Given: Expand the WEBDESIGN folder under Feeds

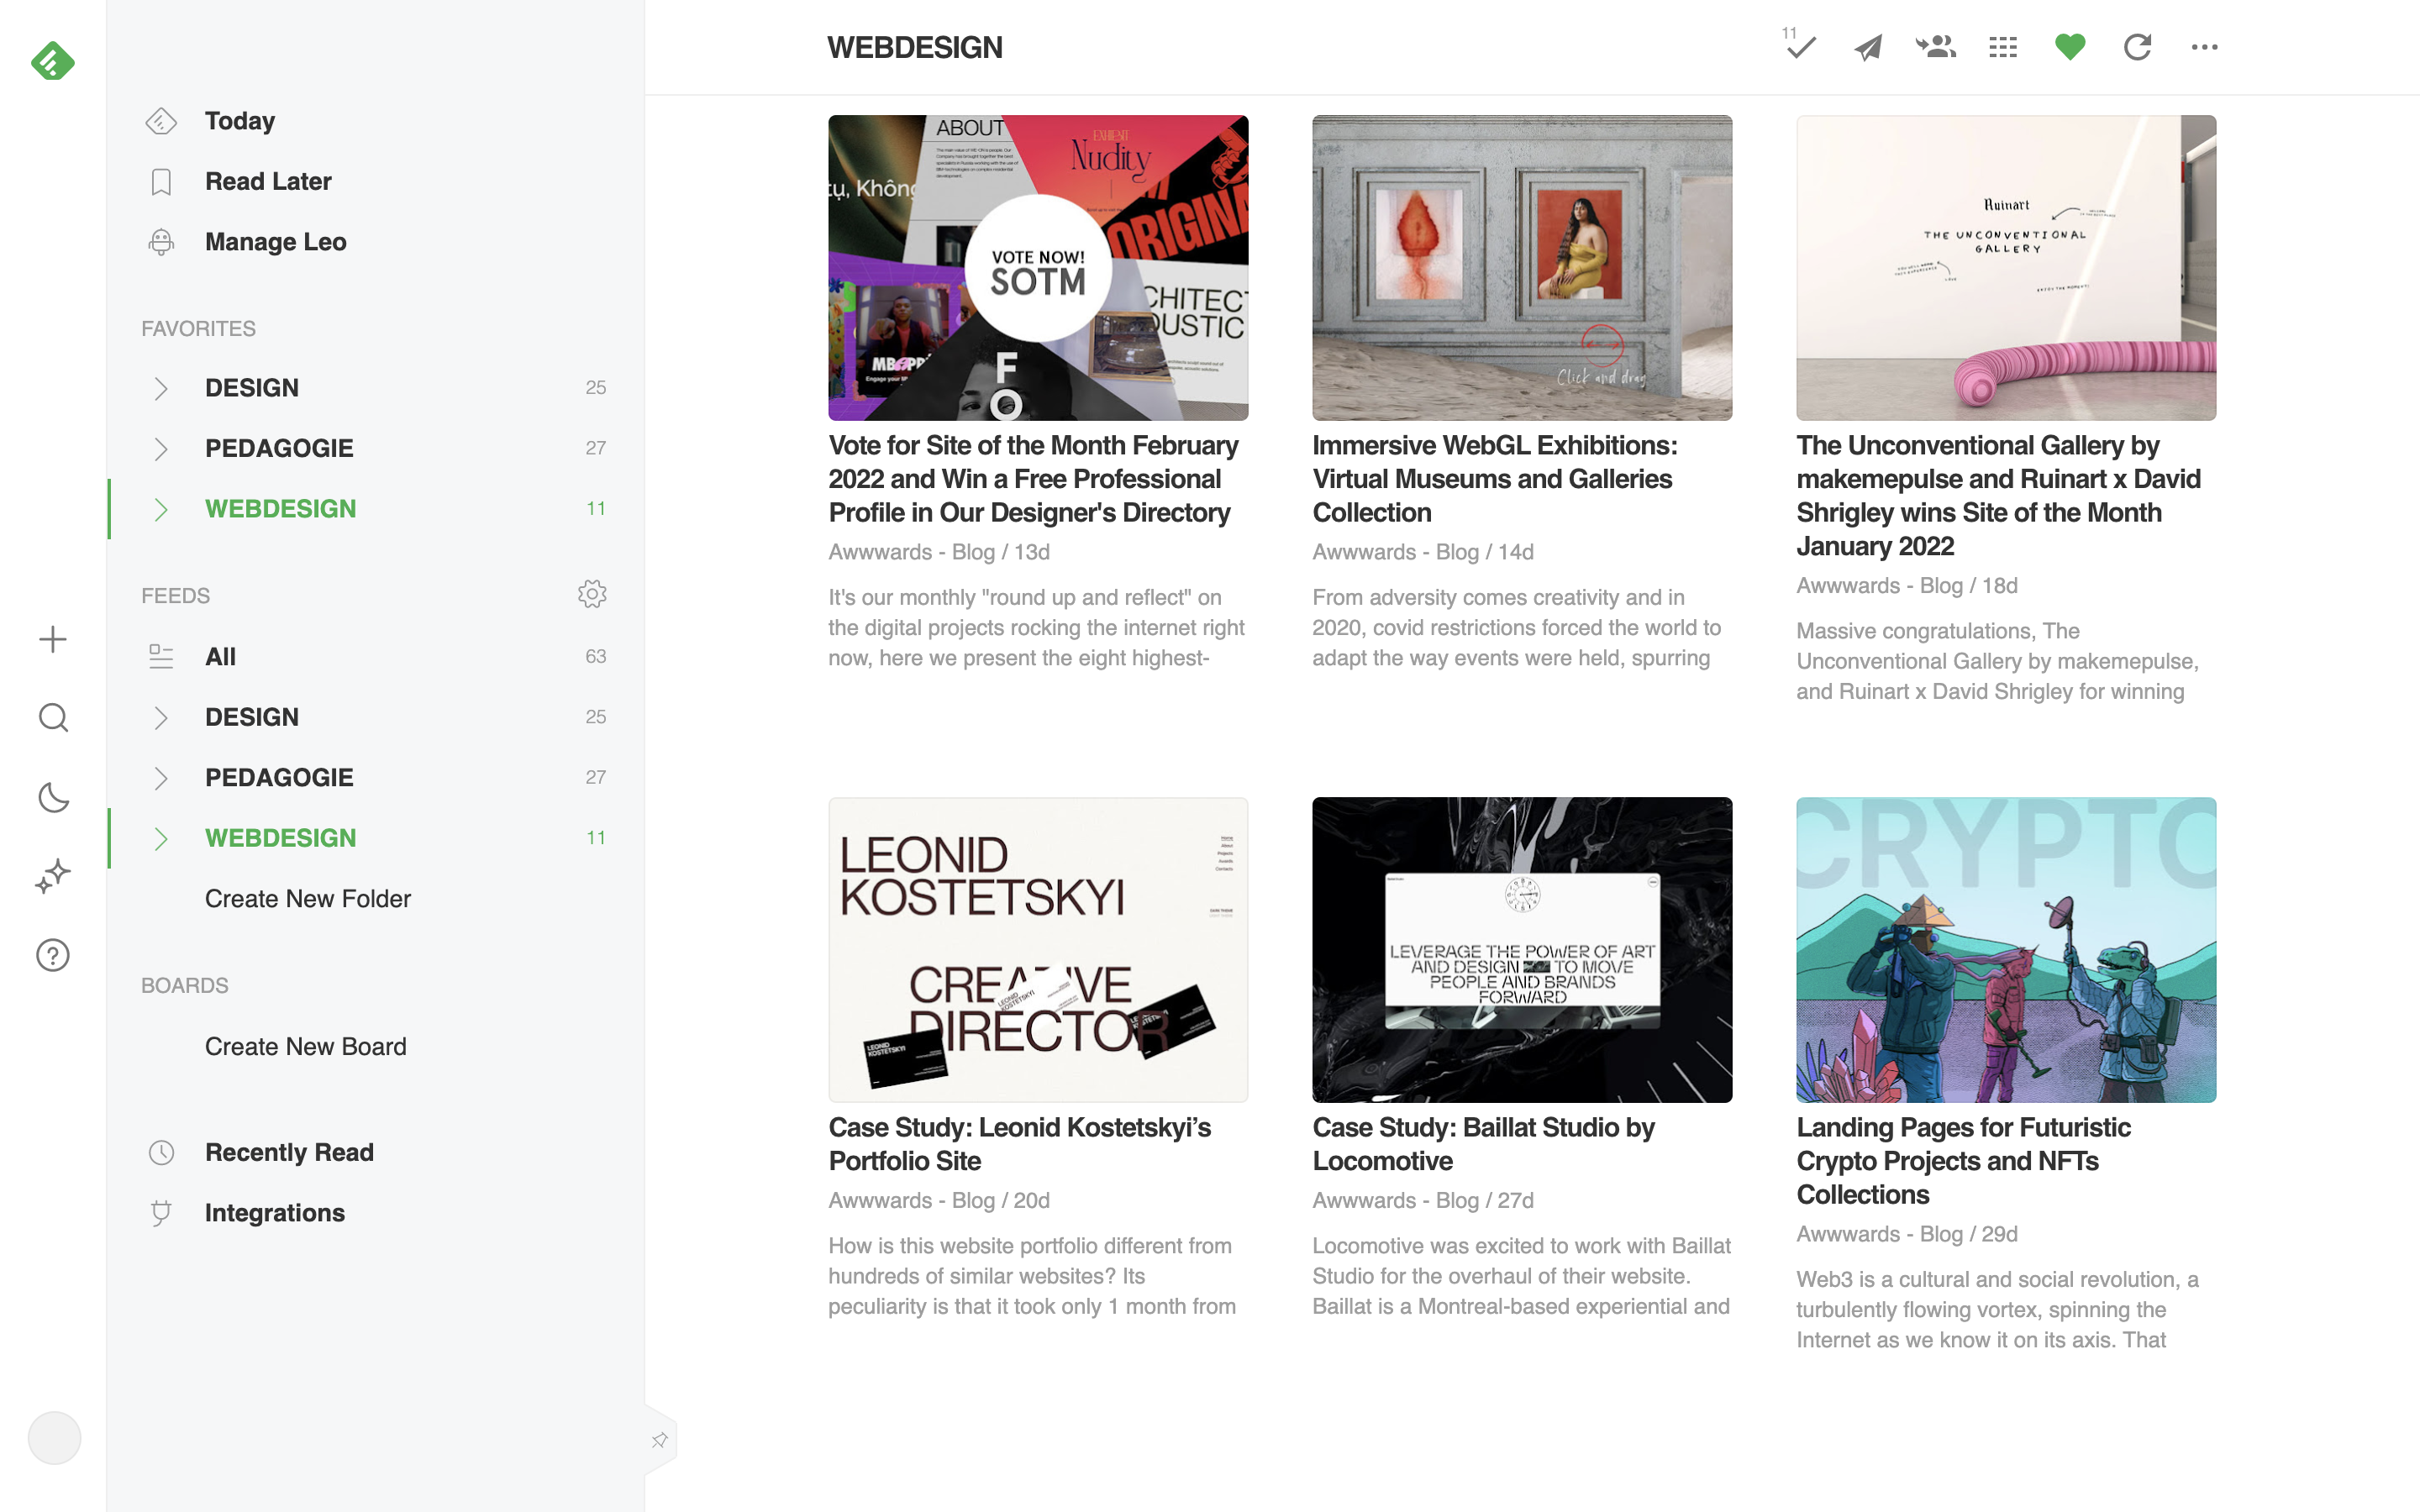Looking at the screenshot, I should point(160,838).
